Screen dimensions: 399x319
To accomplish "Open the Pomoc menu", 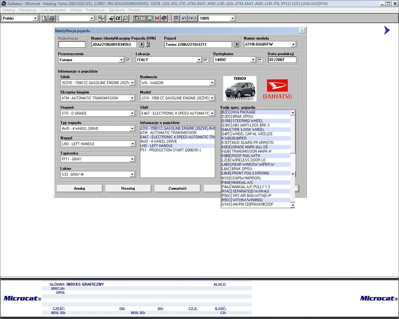I will (x=134, y=10).
